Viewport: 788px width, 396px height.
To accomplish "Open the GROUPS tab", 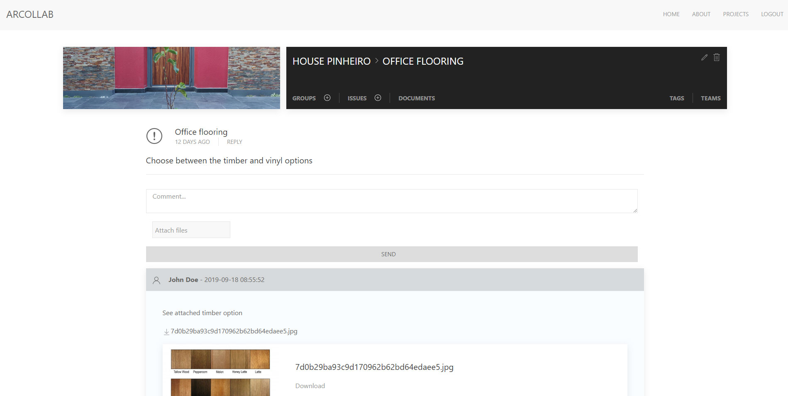I will [304, 98].
